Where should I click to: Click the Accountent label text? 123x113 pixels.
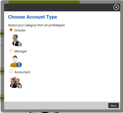22,72
